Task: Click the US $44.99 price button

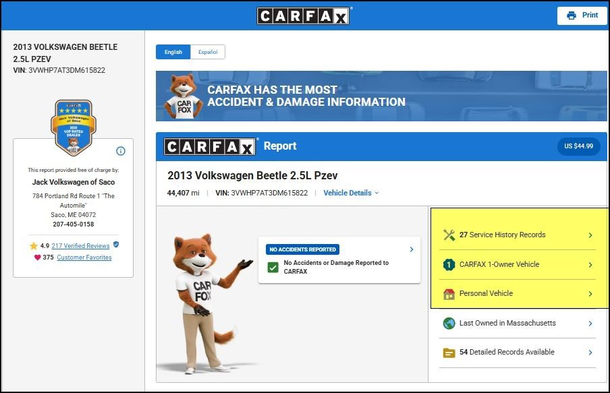Action: [x=578, y=146]
